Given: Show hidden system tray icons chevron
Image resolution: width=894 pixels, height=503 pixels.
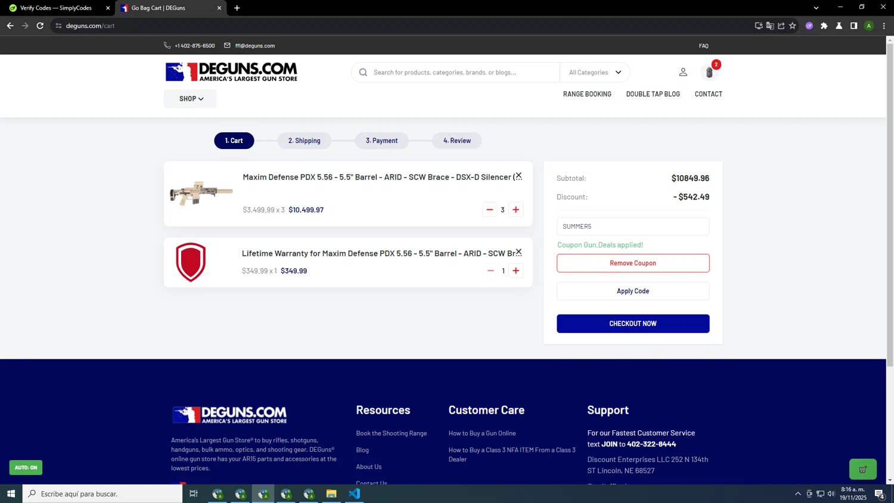Looking at the screenshot, I should click(x=798, y=493).
